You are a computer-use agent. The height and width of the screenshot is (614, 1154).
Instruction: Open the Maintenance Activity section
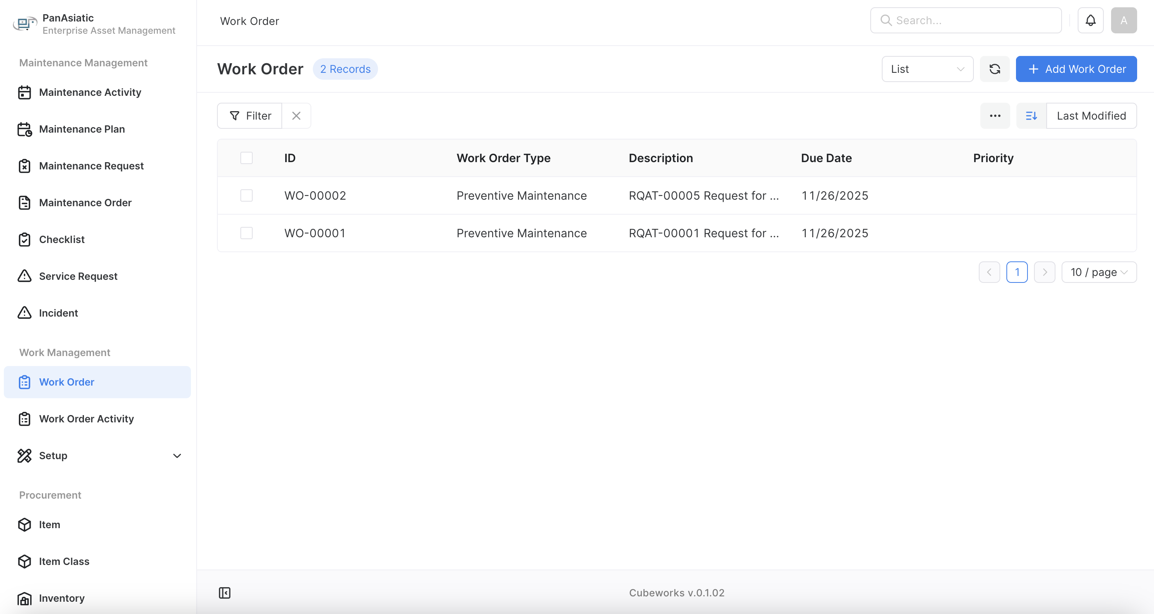90,92
